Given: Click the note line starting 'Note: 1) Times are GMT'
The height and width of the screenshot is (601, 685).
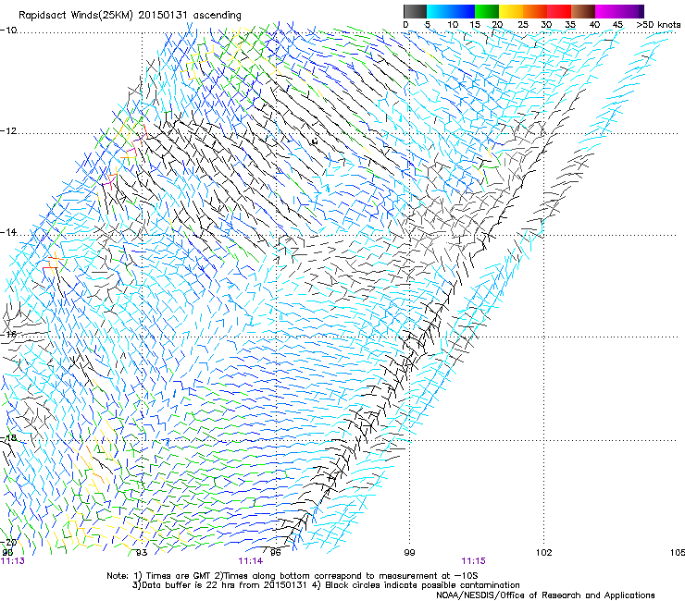Looking at the screenshot, I should pos(293,576).
